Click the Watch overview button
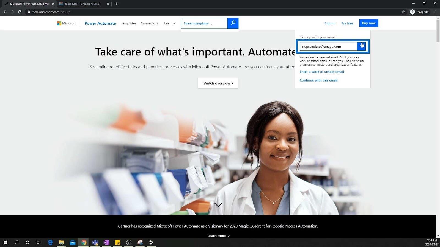 click(x=218, y=83)
